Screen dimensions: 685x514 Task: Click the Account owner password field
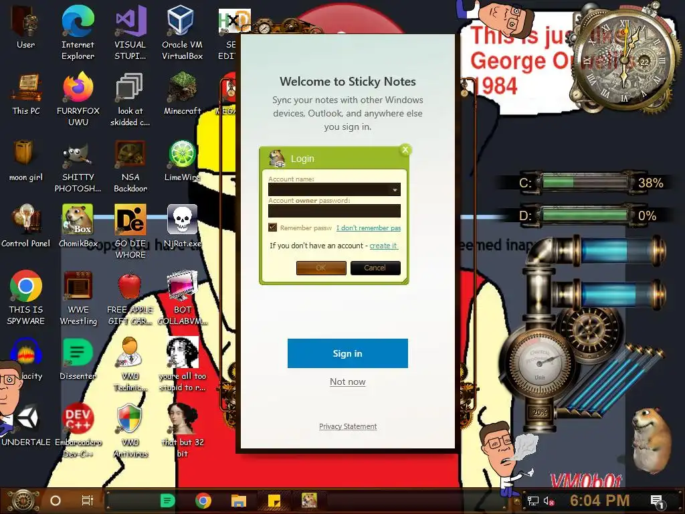tap(334, 211)
